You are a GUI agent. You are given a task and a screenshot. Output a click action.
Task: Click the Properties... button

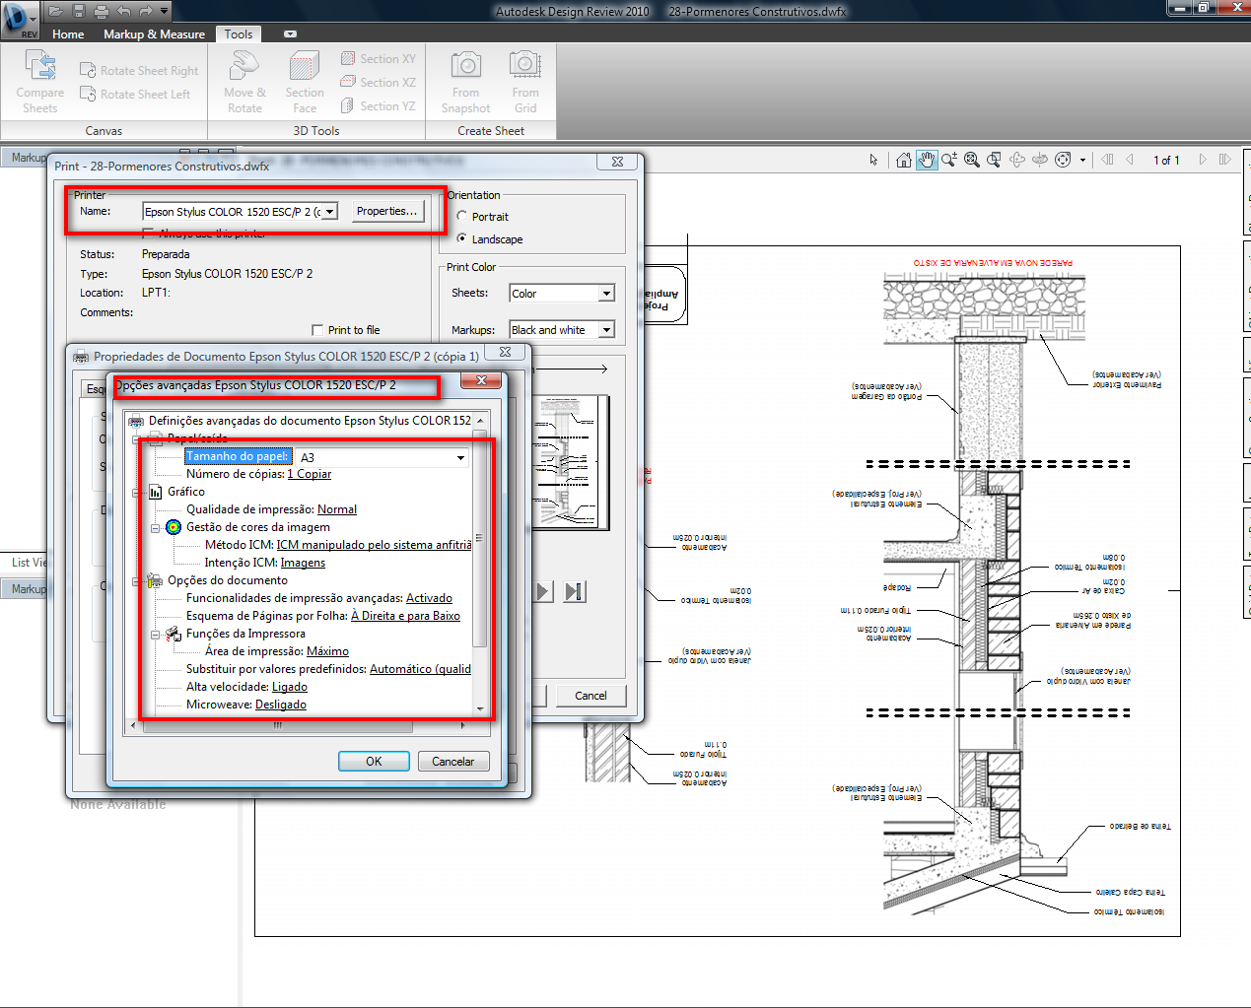point(386,211)
